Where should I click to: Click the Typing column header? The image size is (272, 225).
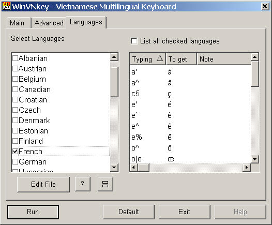click(x=147, y=59)
